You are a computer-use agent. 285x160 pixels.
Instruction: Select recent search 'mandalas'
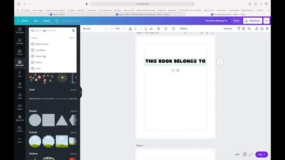pos(53,50)
